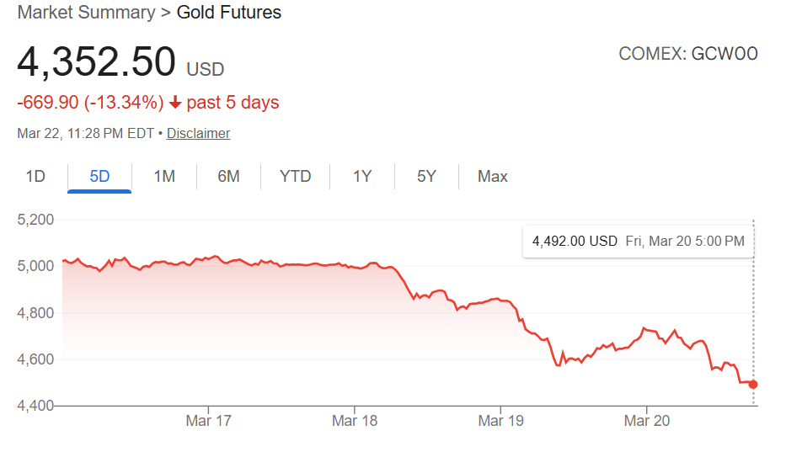Click the red down arrow icon
Screen dimensions: 786x452
[x=175, y=103]
